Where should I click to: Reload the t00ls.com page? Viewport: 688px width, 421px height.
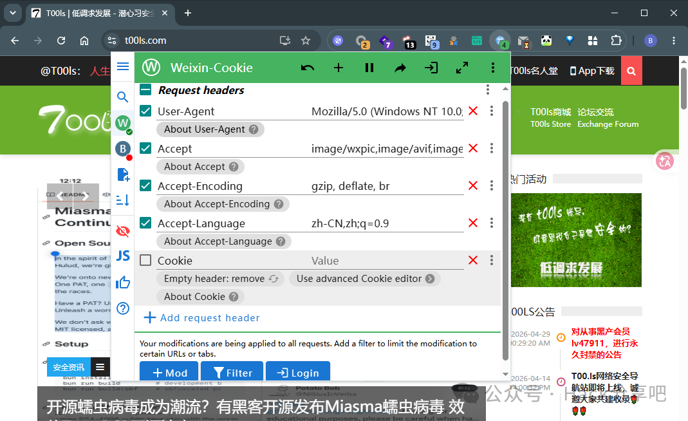tap(61, 41)
